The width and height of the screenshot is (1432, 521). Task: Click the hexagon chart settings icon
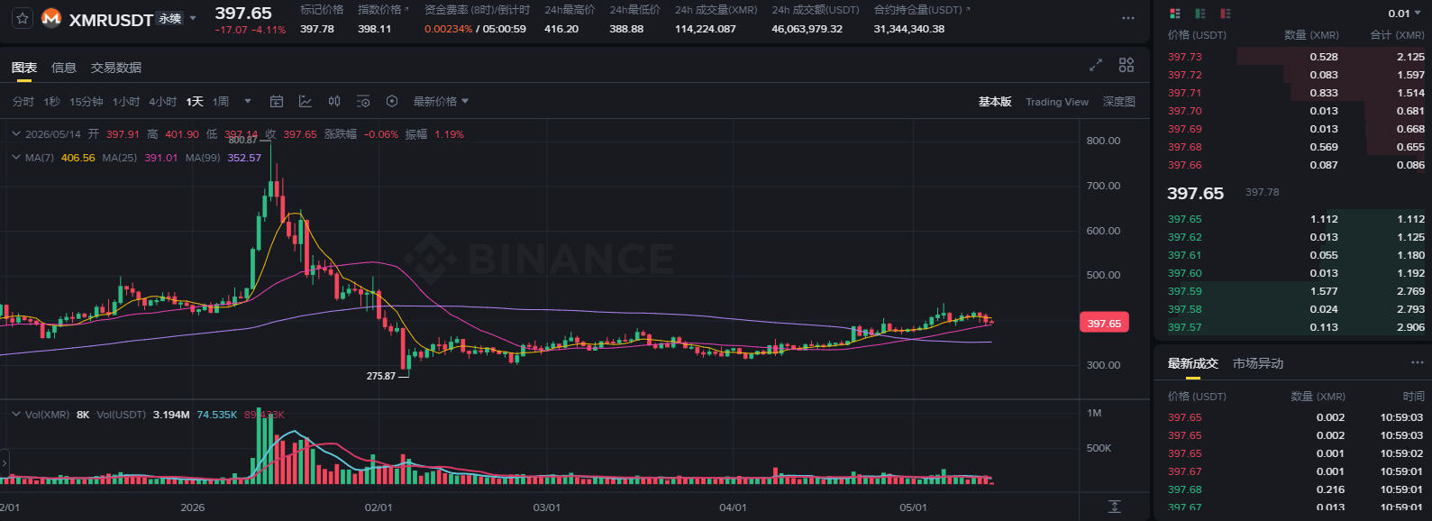tap(392, 102)
